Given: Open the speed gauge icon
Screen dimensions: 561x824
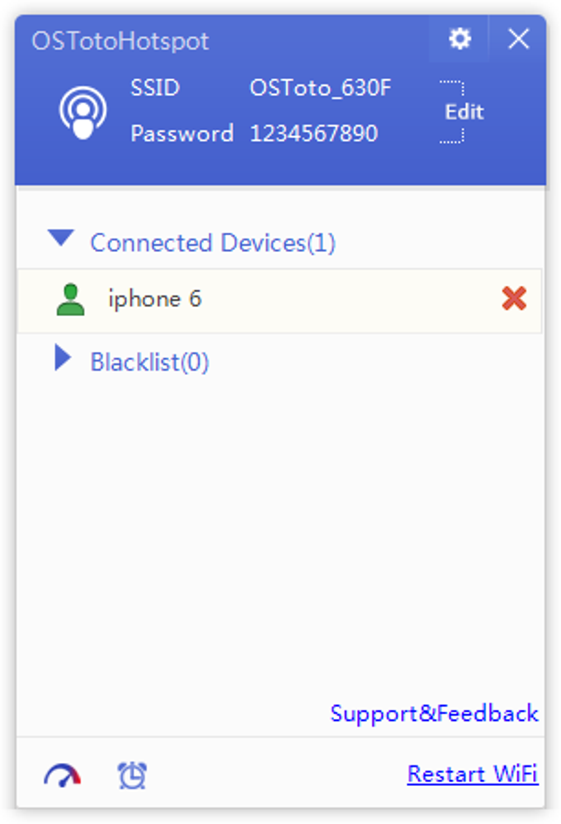Looking at the screenshot, I should (x=63, y=775).
